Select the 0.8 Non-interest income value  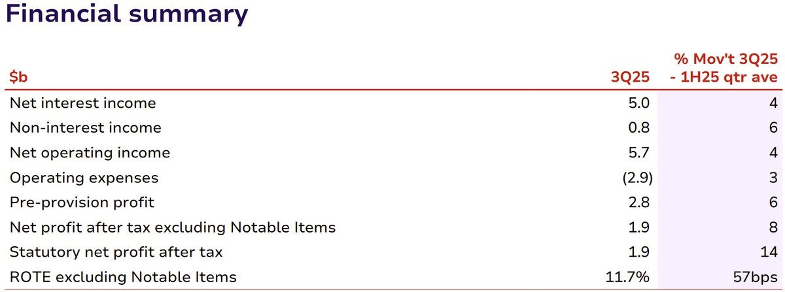click(639, 127)
